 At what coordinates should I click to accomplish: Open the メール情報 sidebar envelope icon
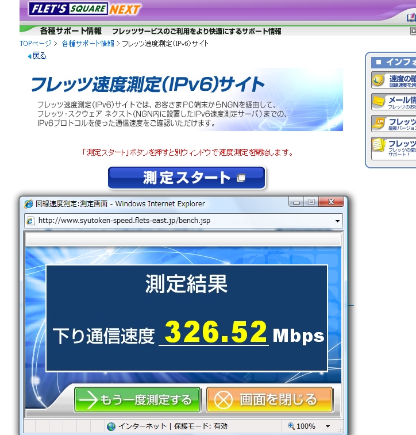(379, 102)
